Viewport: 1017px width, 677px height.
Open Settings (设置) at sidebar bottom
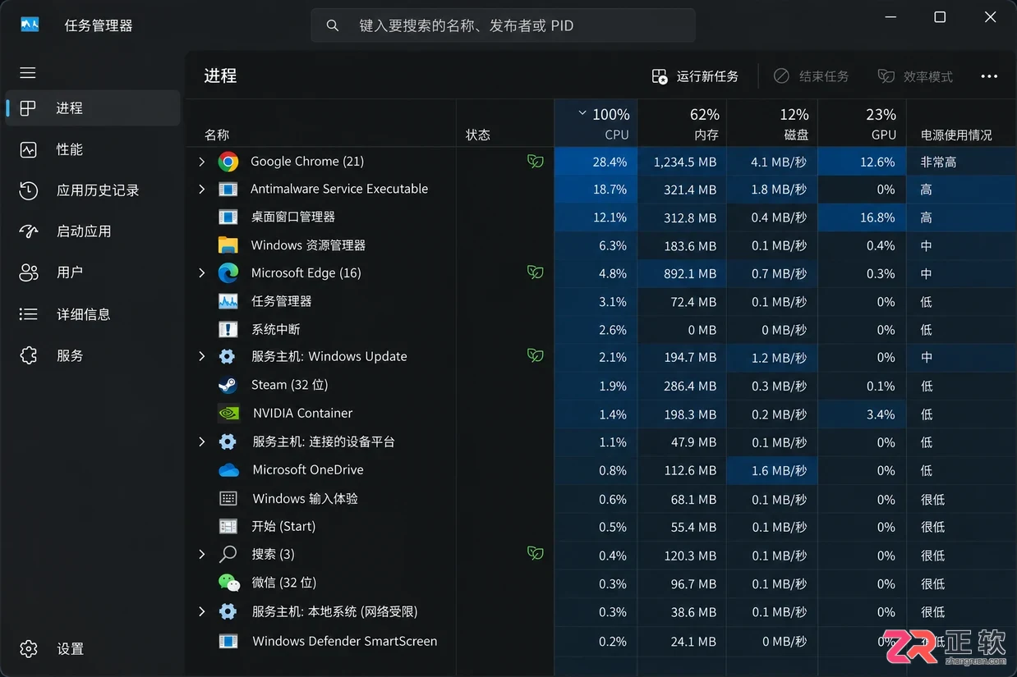93,649
